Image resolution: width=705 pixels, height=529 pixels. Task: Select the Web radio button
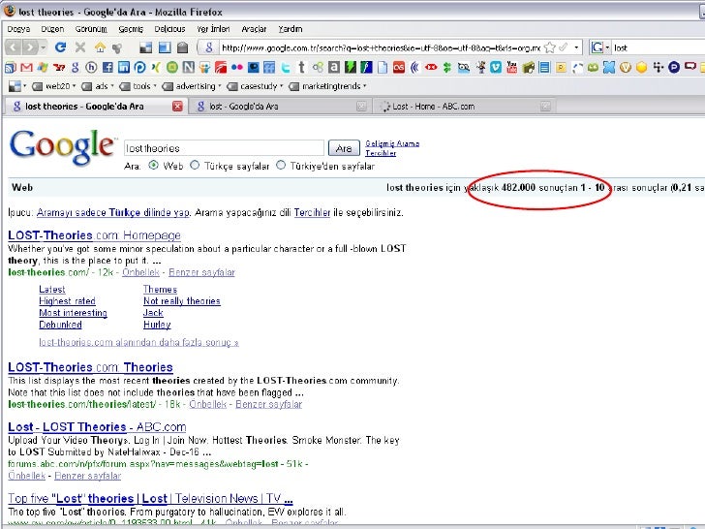click(x=153, y=165)
